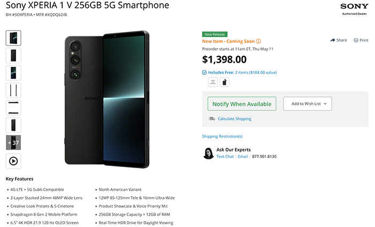Open the Add to Wish List dropdown
375x227 pixels.
pos(307,103)
